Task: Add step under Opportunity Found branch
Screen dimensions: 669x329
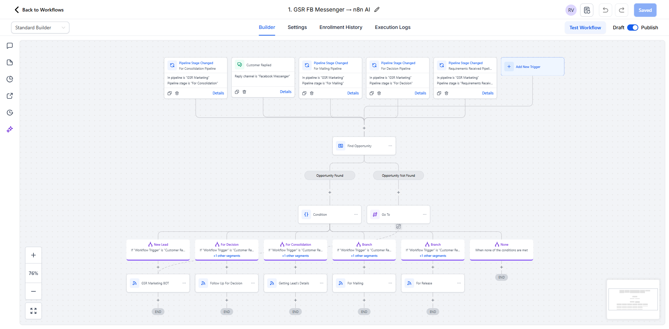Action: coord(330,192)
